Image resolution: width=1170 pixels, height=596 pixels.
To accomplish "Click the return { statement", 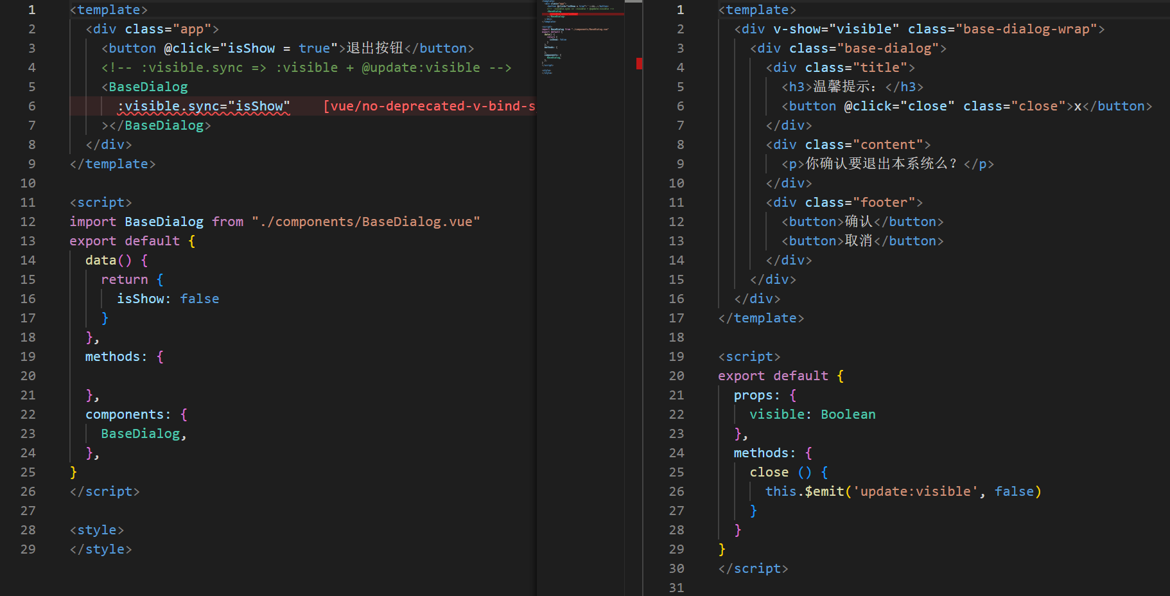I will coord(132,279).
